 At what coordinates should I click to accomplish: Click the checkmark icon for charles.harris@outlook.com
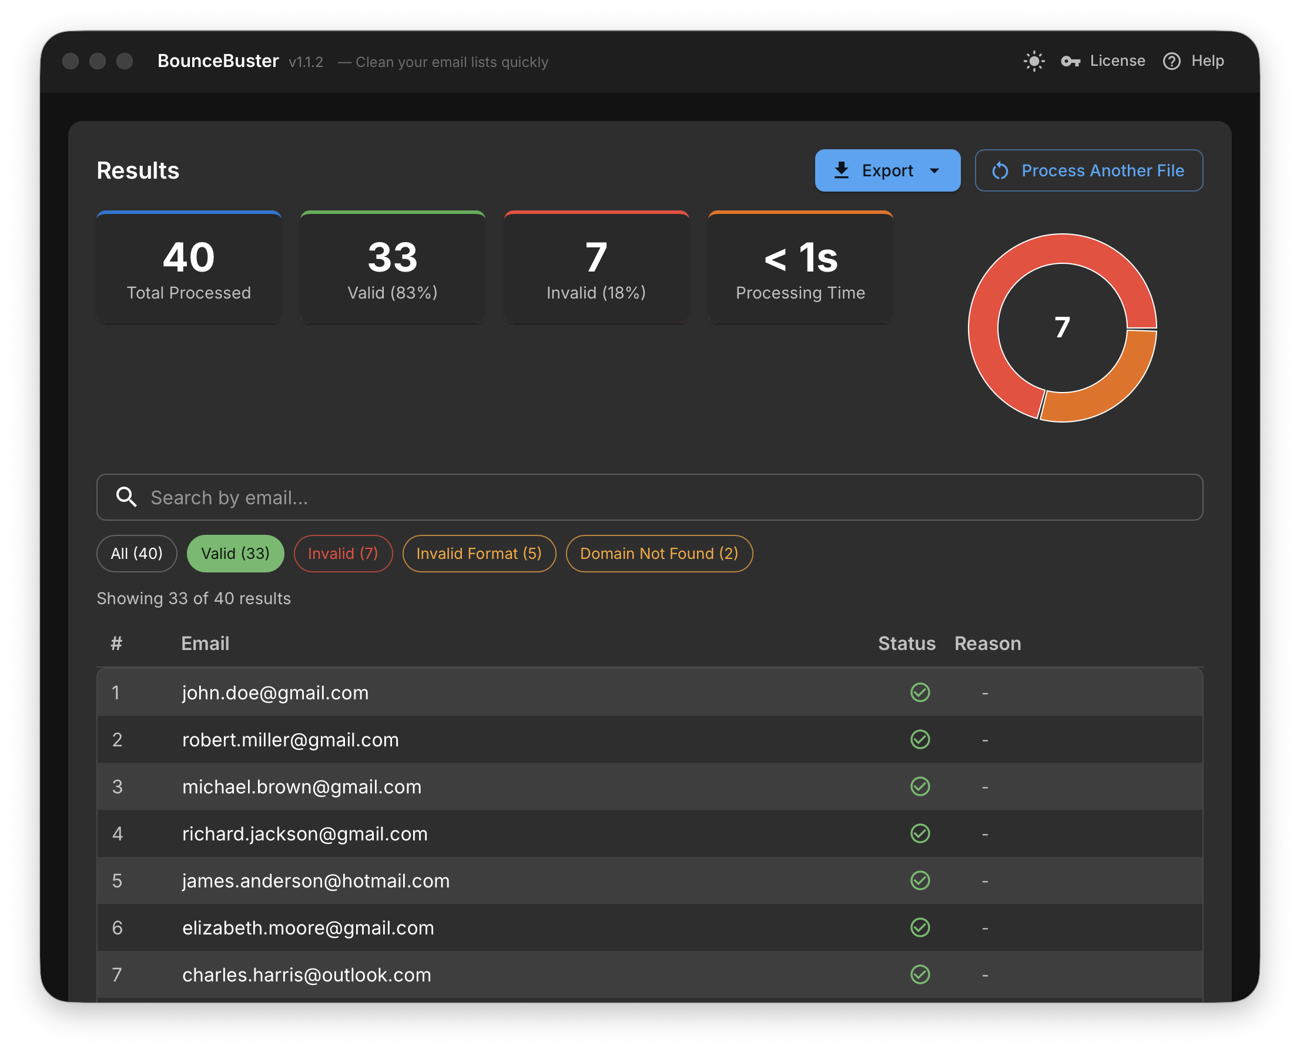click(x=919, y=974)
